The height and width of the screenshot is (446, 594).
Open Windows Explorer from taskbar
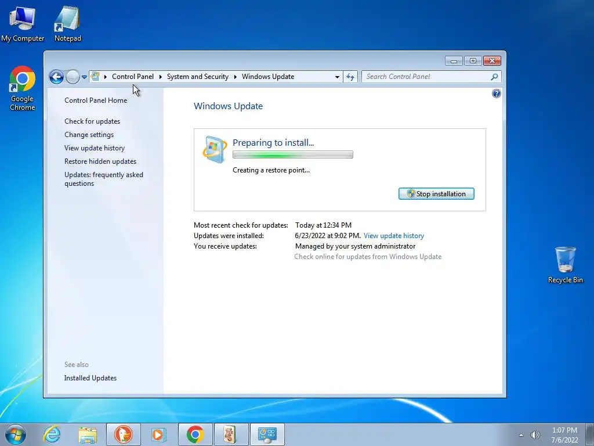click(x=88, y=434)
